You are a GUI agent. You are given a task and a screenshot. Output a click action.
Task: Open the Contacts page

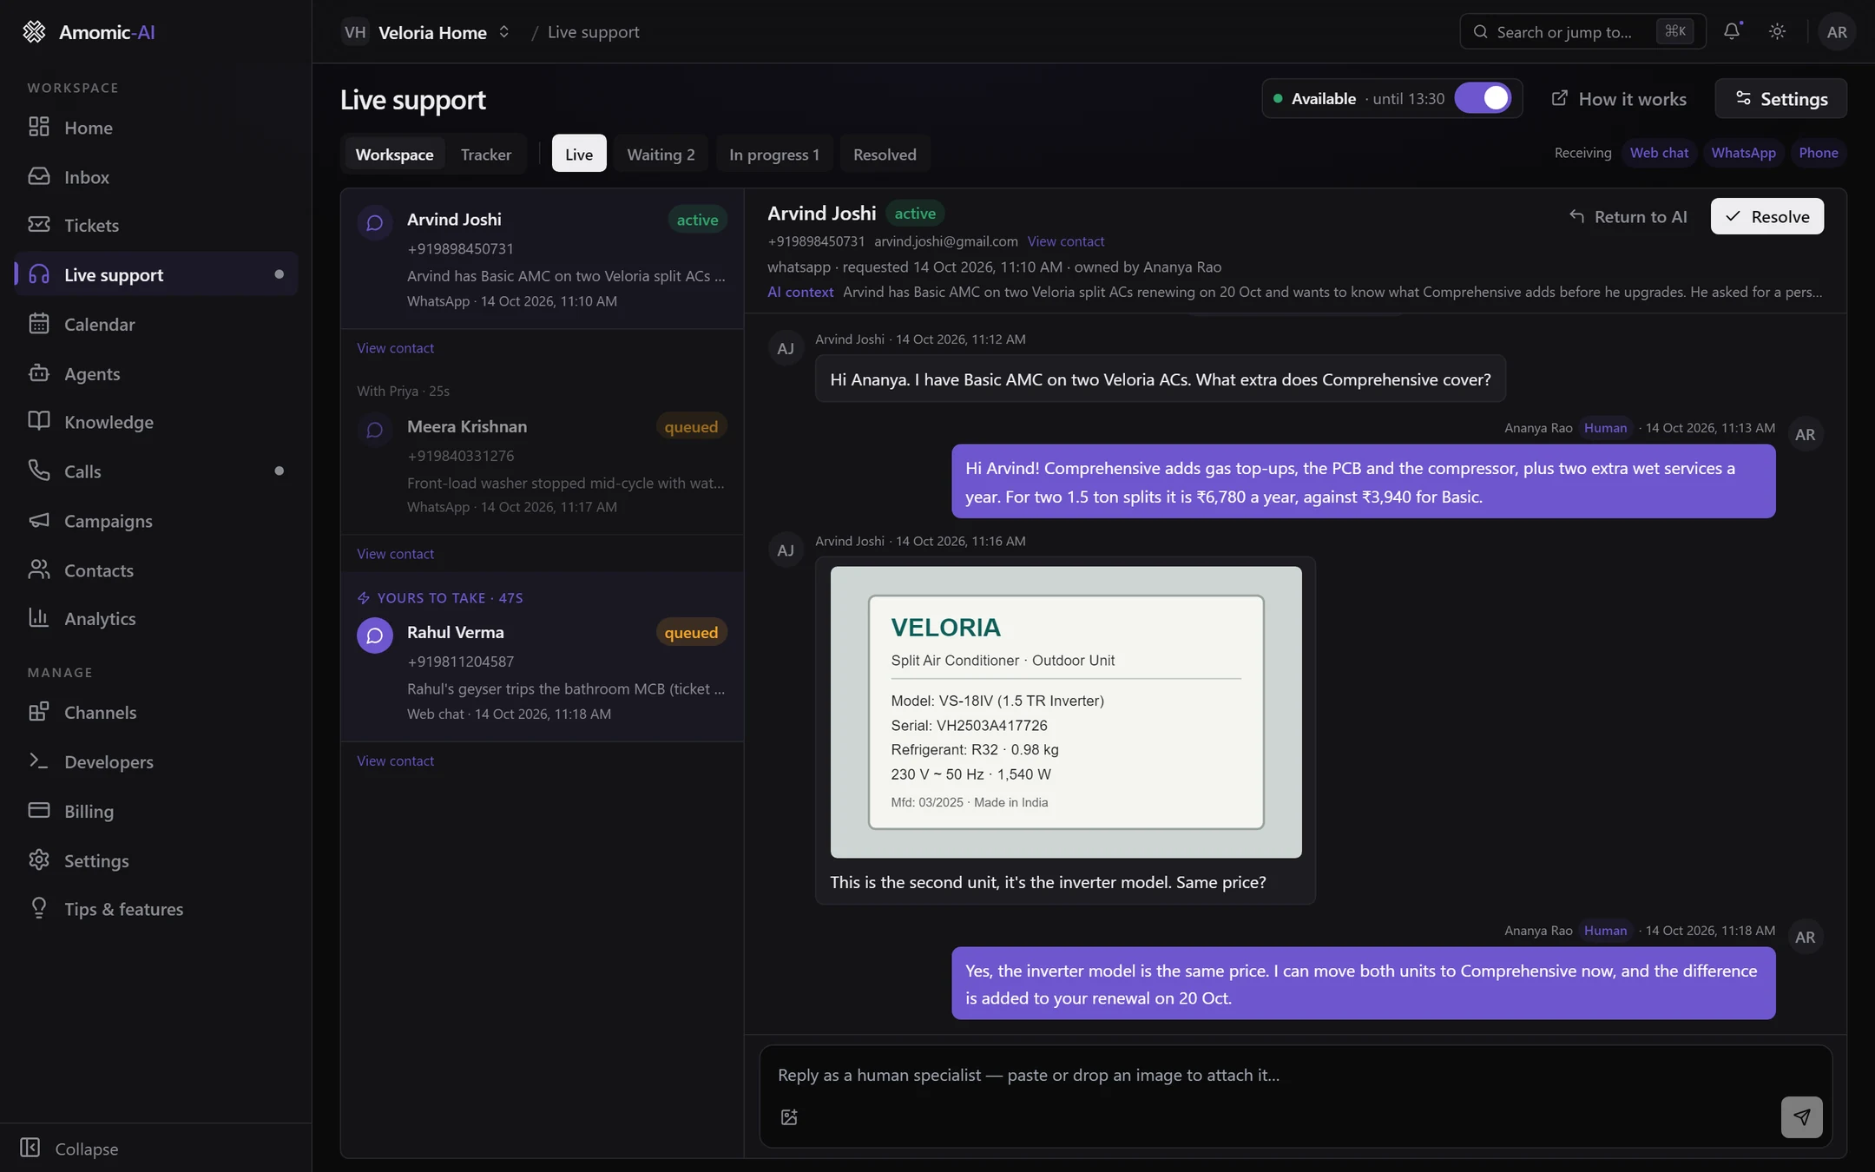(156, 570)
